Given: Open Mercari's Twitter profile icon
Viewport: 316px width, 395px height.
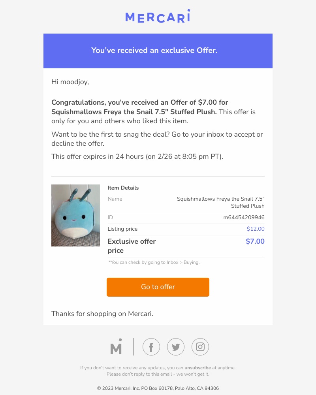Looking at the screenshot, I should (175, 347).
